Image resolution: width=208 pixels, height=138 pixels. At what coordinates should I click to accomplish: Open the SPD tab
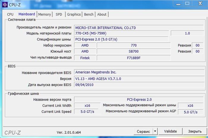tap(59, 14)
